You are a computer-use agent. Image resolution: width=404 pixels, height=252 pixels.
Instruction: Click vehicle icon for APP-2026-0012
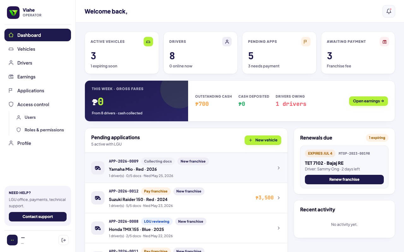pyautogui.click(x=98, y=198)
